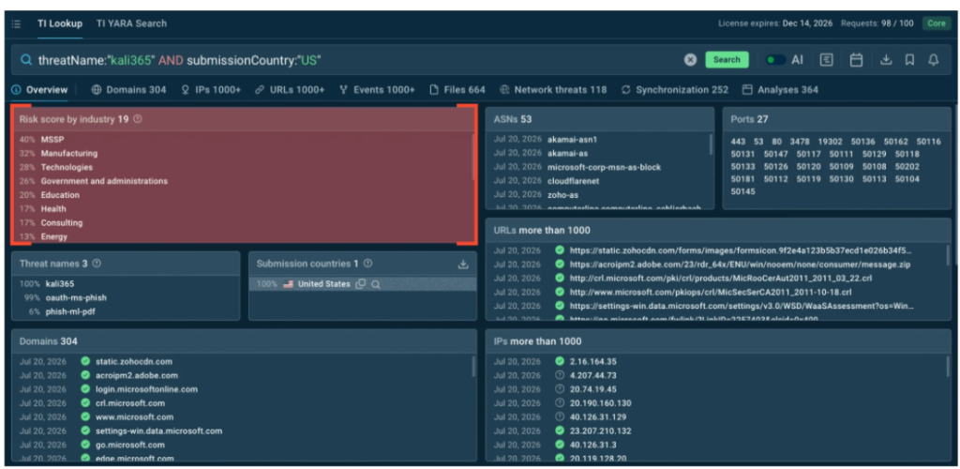Open the URLs 1000+ tab

click(290, 89)
